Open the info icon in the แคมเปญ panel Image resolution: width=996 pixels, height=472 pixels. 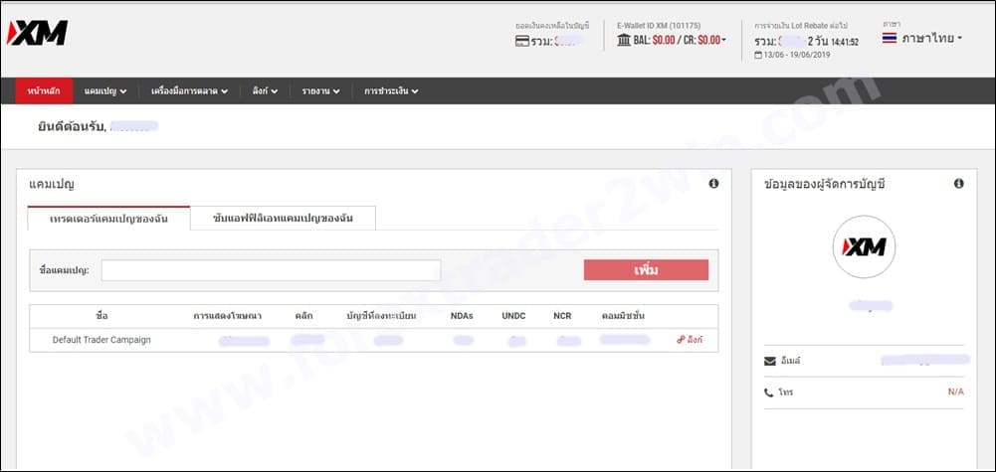(x=713, y=184)
